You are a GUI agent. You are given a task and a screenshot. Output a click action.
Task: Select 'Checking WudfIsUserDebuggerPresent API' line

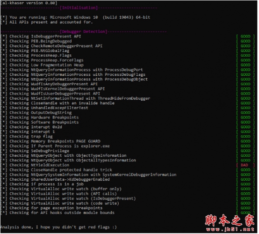pyautogui.click(x=50, y=94)
